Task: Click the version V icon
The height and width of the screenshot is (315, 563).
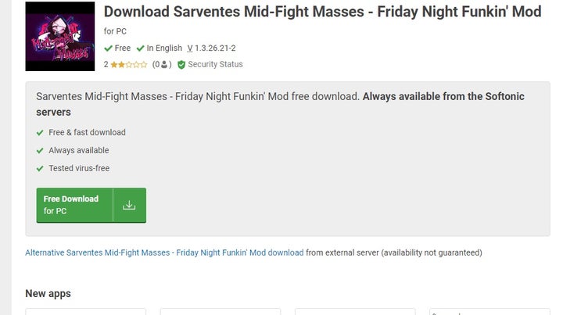Action: click(x=190, y=48)
